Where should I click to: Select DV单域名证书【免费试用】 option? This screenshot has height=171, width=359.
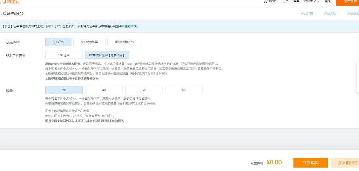point(107,55)
